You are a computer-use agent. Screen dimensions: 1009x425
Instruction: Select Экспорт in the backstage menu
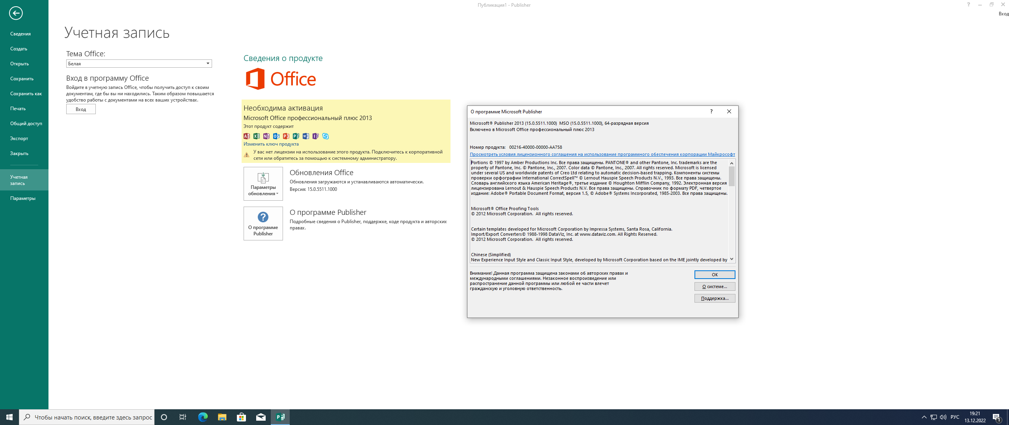(24, 139)
